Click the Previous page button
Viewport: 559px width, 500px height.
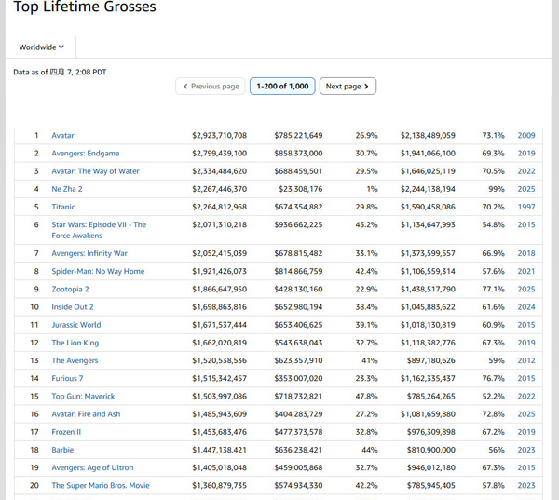pos(210,87)
